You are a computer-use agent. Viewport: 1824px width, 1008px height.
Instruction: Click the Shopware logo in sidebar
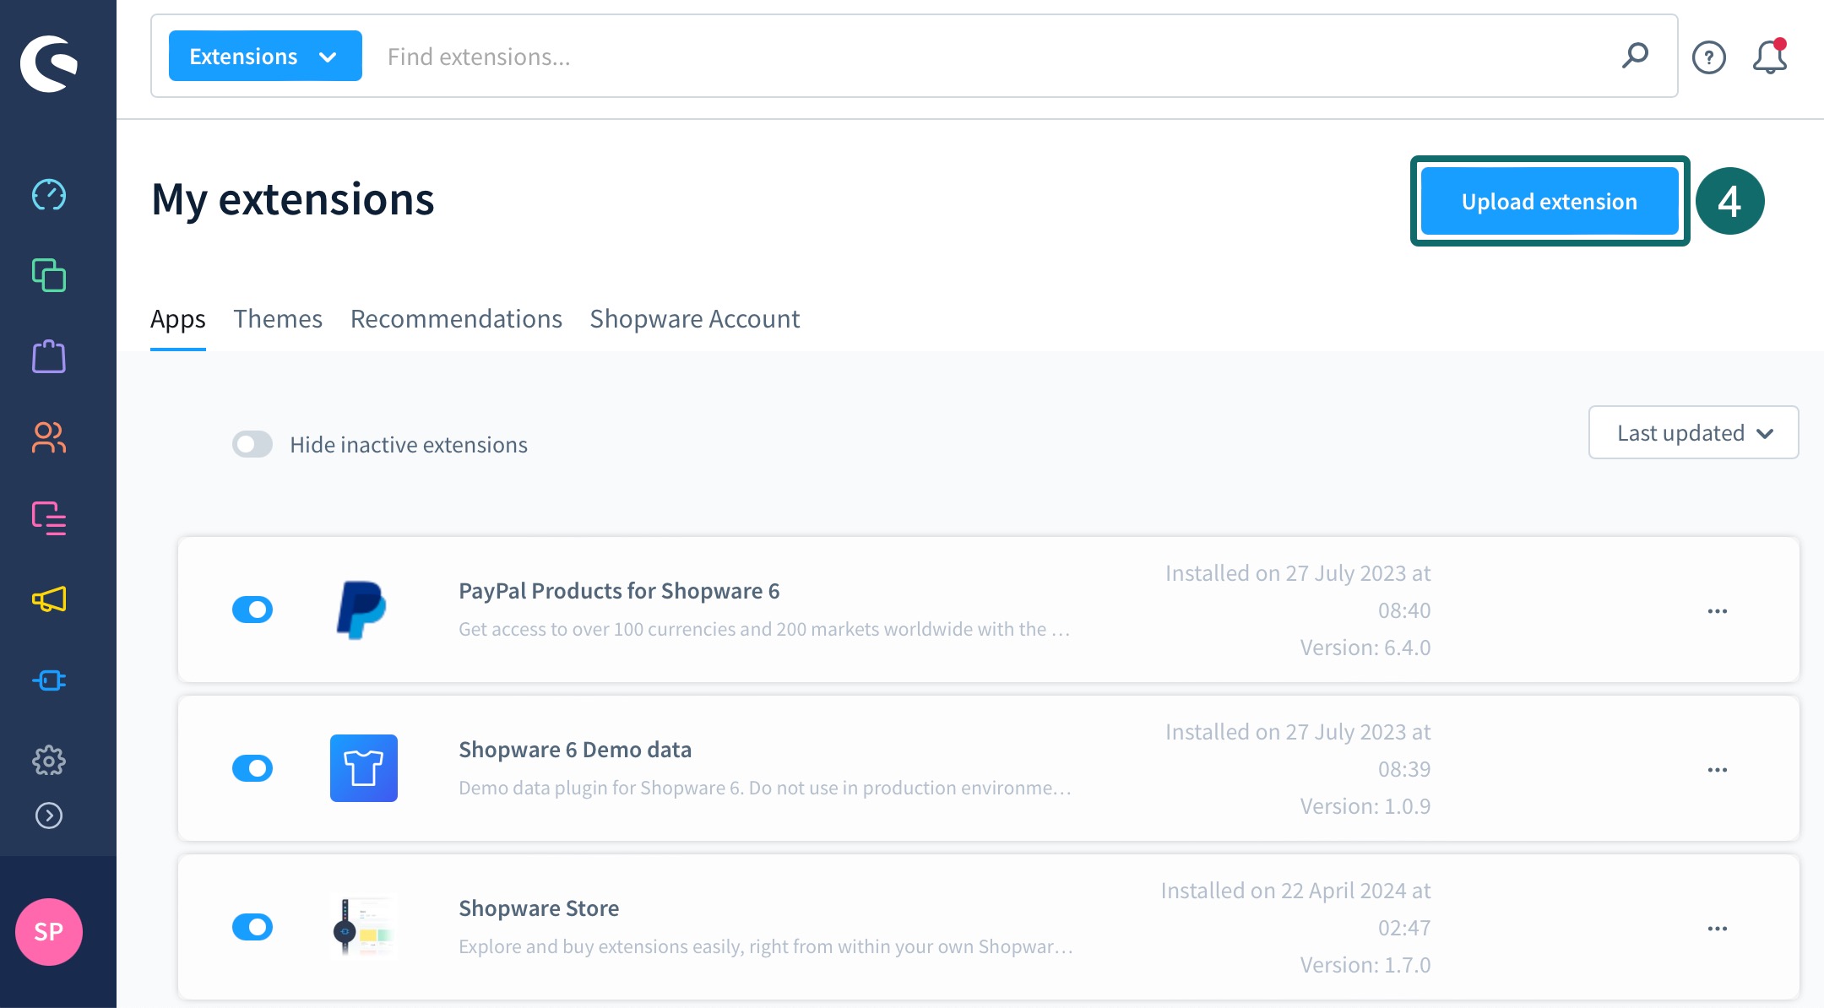coord(49,64)
